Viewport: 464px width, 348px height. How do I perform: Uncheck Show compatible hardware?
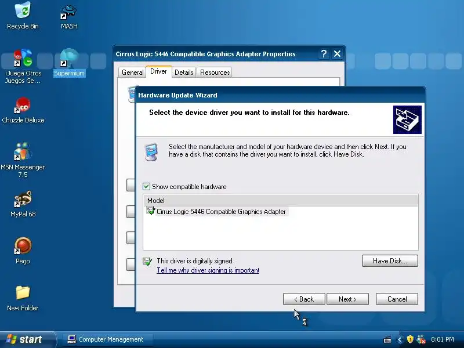(147, 186)
